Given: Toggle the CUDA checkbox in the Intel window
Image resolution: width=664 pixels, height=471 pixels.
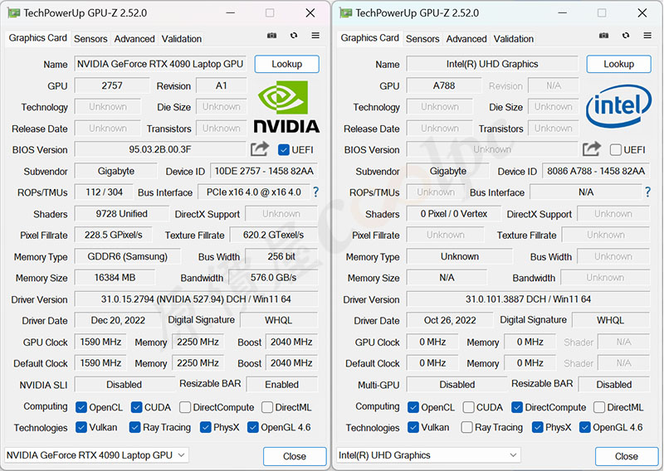Looking at the screenshot, I should click(468, 407).
